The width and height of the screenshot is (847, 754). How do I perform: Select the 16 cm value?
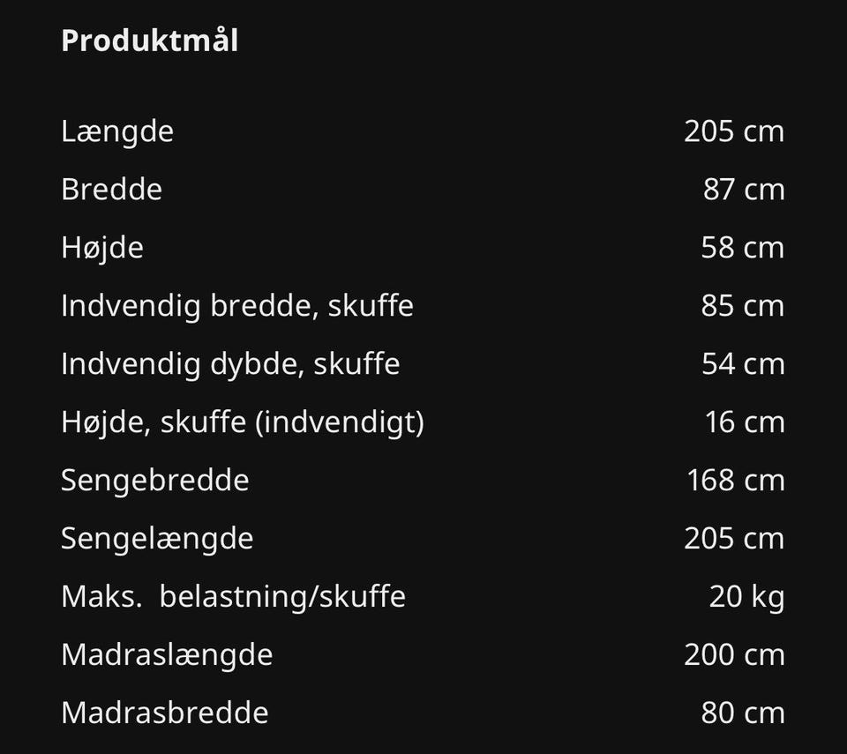[x=744, y=422]
